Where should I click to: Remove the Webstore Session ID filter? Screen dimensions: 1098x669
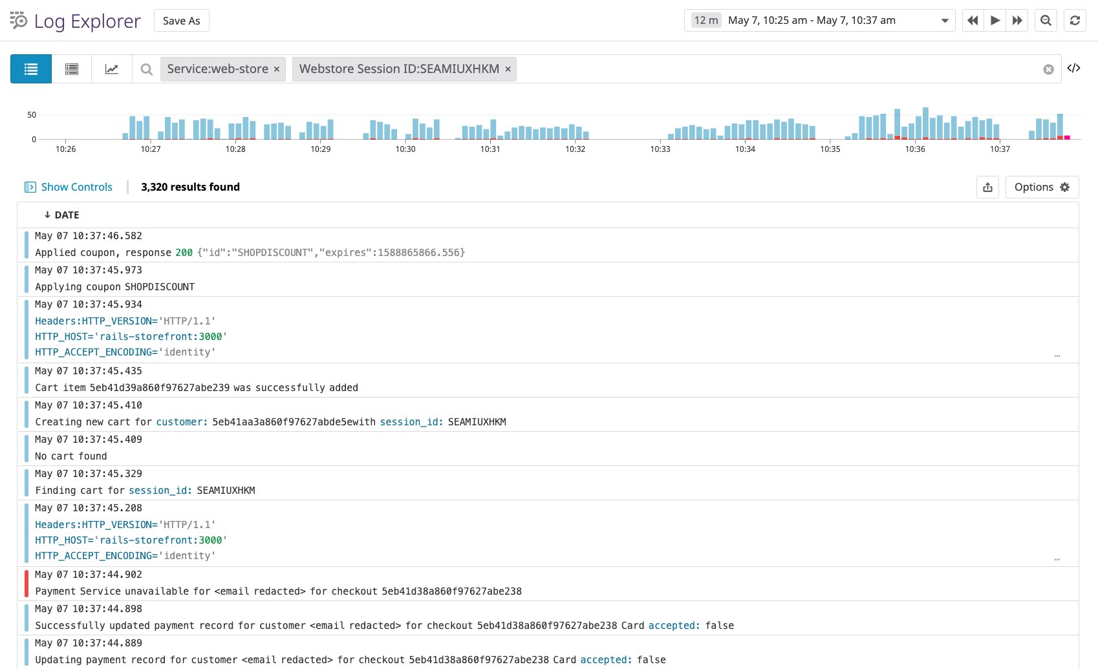click(x=508, y=69)
